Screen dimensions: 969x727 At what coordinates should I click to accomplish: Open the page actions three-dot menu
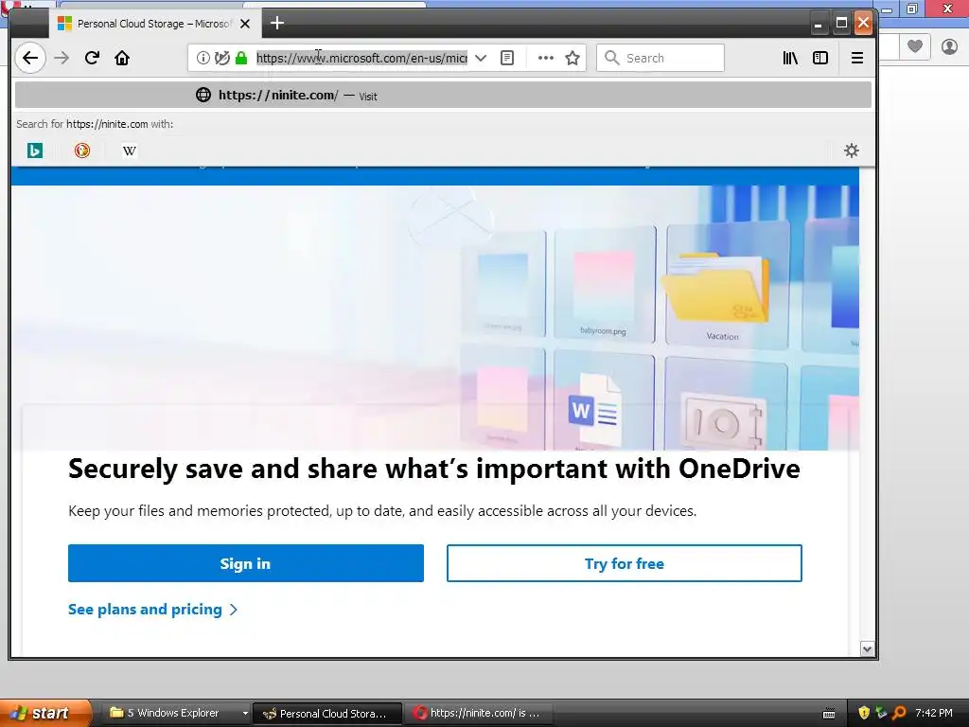pos(546,58)
